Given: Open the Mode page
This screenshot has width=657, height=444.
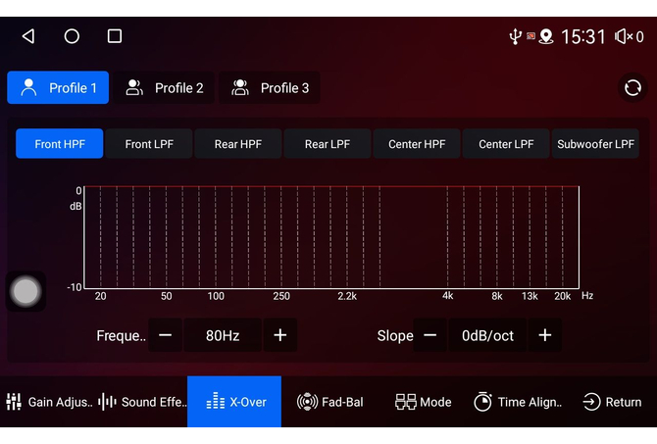Looking at the screenshot, I should (x=424, y=402).
